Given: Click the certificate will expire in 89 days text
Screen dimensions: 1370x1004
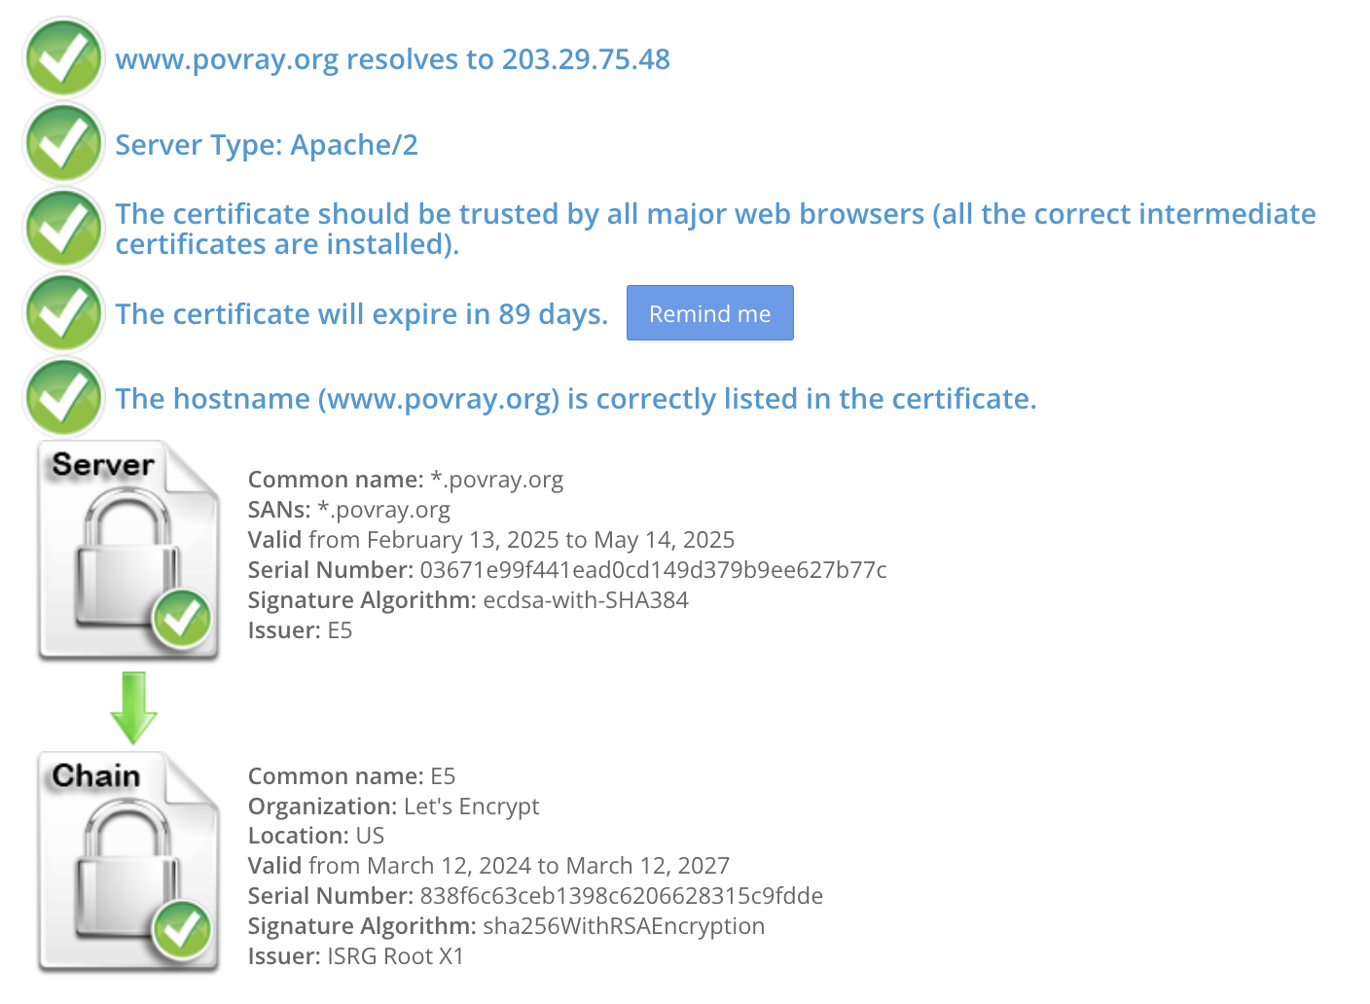Looking at the screenshot, I should [x=361, y=314].
